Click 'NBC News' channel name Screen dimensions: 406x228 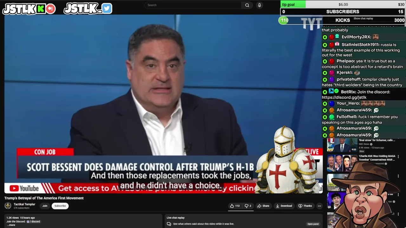click(x=364, y=144)
